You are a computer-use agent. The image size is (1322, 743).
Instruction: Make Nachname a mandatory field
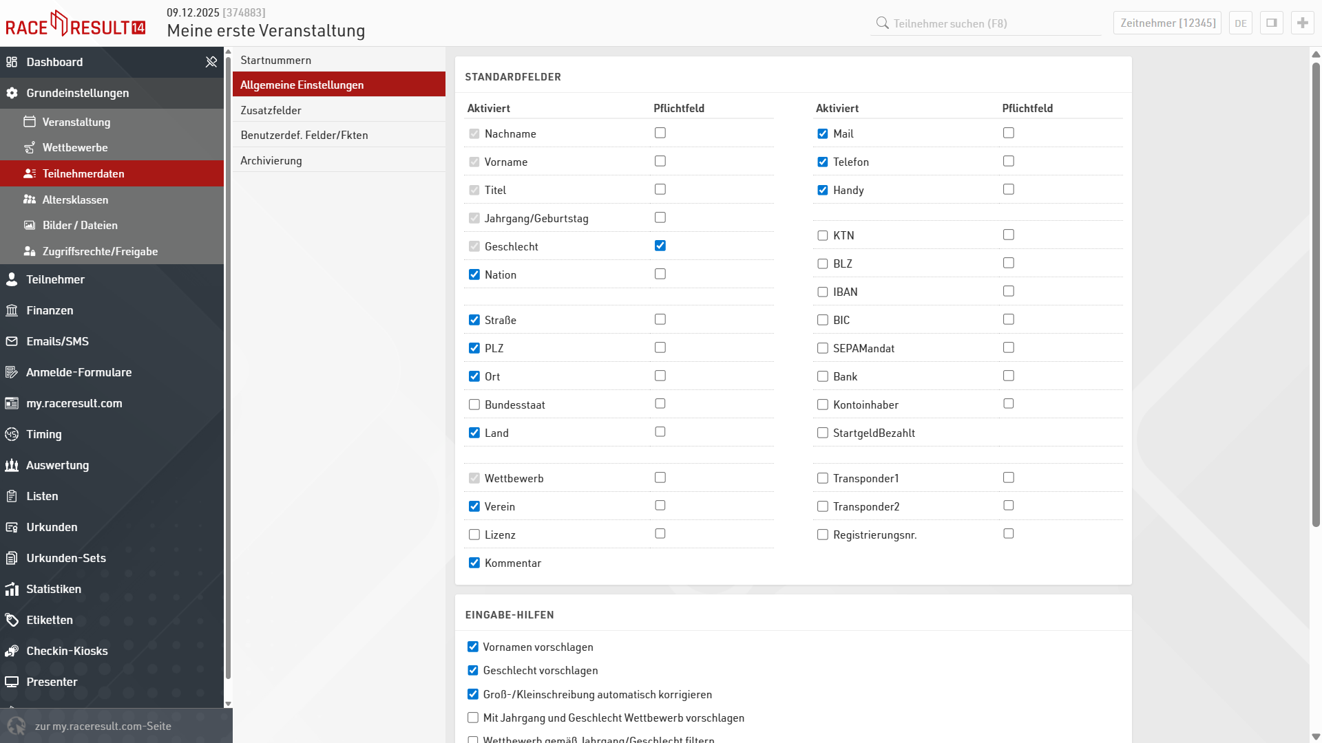point(660,133)
